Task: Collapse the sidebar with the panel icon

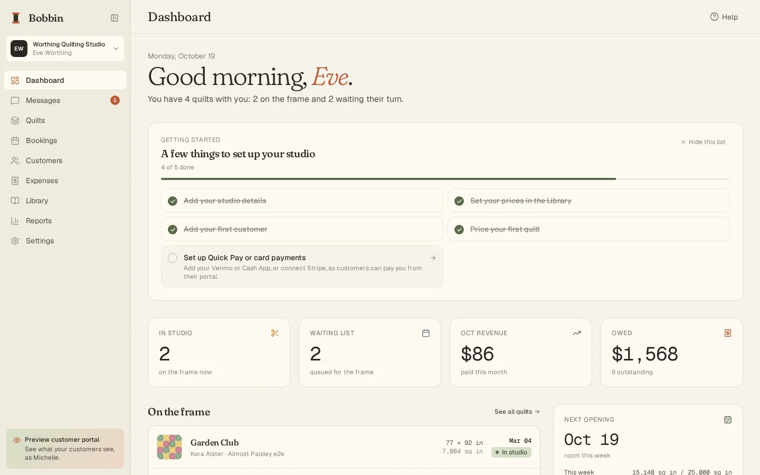Action: [115, 18]
